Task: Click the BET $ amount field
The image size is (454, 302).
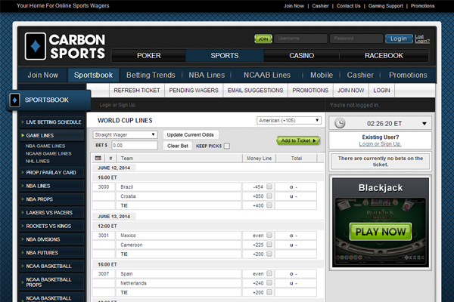Action: [x=135, y=146]
